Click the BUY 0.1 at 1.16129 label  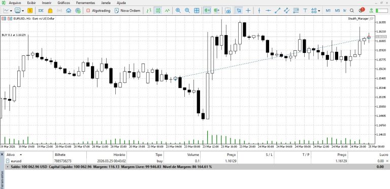(14, 35)
